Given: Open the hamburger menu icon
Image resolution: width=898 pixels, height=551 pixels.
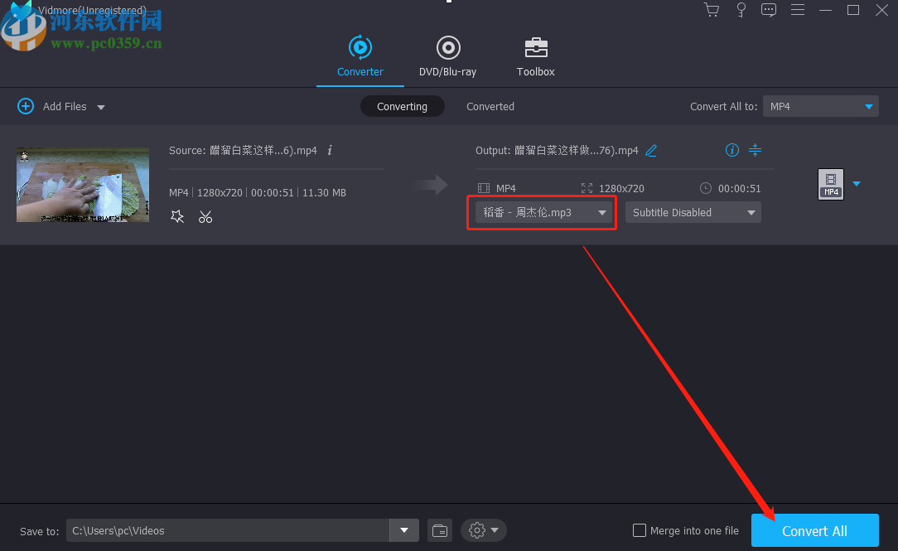Looking at the screenshot, I should (x=797, y=10).
